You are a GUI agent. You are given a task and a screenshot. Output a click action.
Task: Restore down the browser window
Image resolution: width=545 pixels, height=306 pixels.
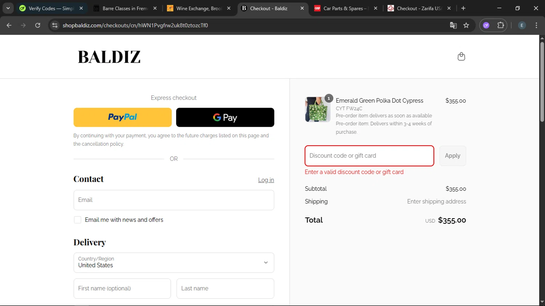pyautogui.click(x=517, y=8)
